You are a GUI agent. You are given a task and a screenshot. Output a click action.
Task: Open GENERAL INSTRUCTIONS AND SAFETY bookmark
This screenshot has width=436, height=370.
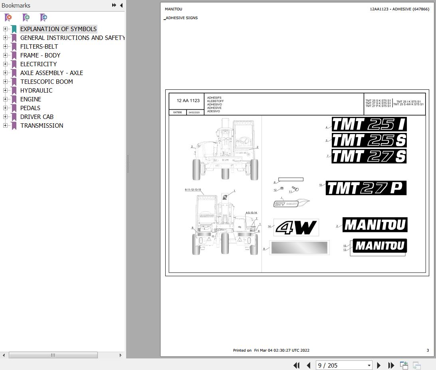pyautogui.click(x=72, y=38)
